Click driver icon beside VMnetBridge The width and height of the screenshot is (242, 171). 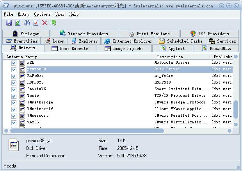pyautogui.click(x=22, y=102)
